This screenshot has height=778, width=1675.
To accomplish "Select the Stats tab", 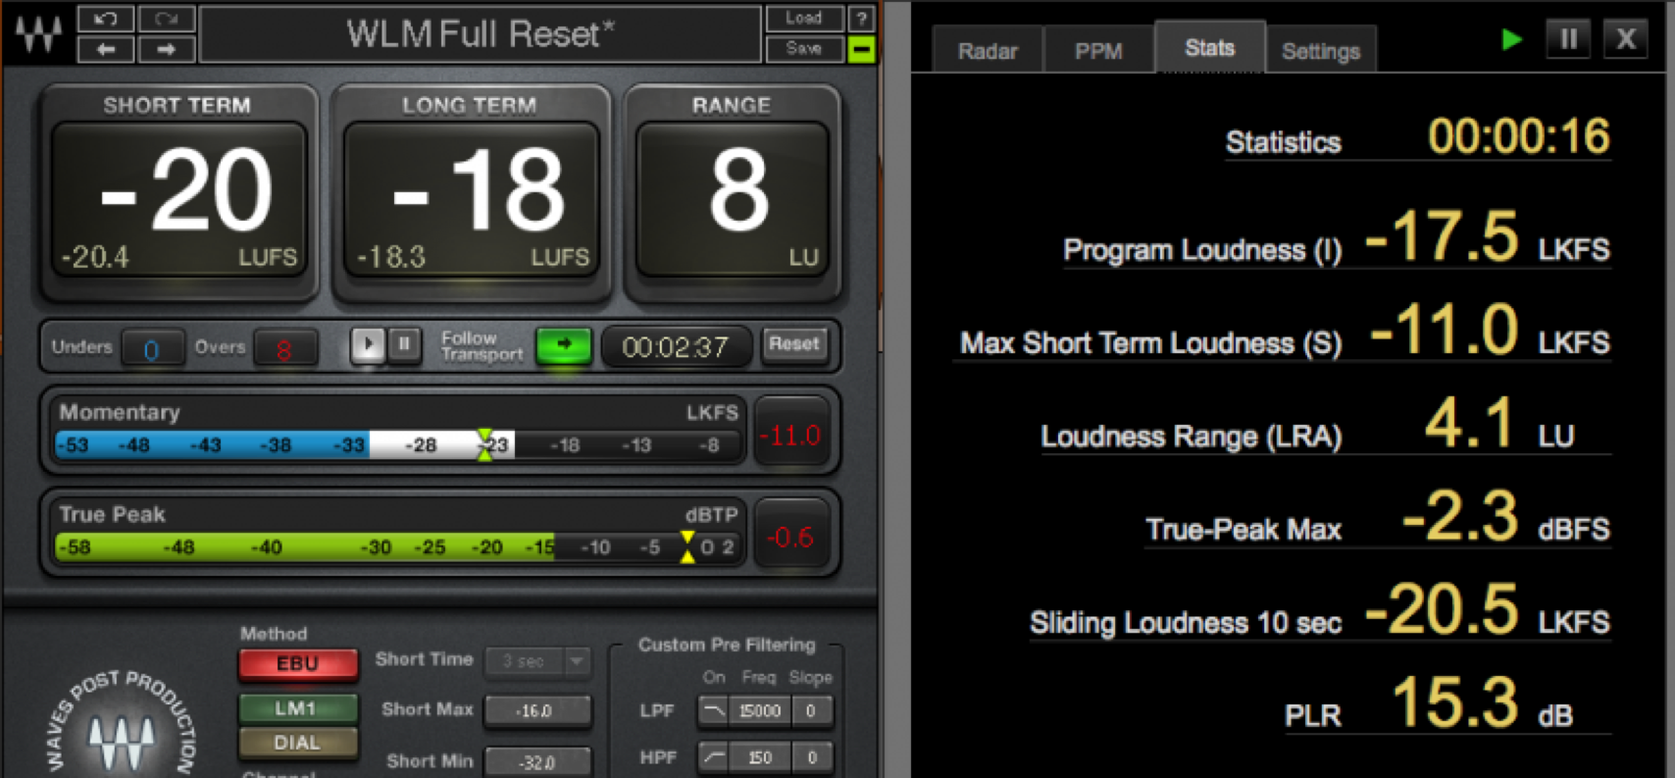I will [1210, 47].
